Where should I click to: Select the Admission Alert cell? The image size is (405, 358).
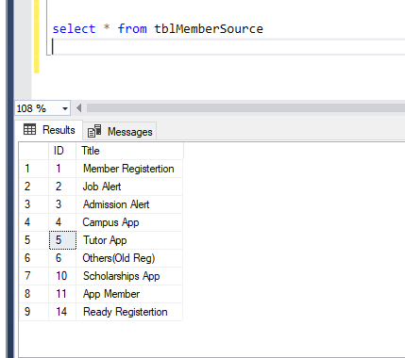point(129,204)
